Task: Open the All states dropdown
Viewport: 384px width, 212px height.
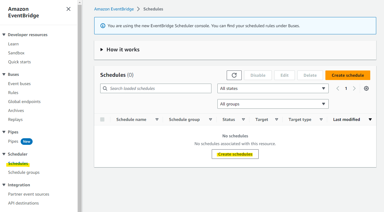Action: [x=273, y=88]
